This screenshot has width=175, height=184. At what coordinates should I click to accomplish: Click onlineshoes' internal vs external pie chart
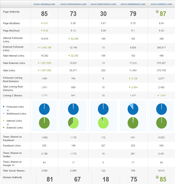pos(73,123)
